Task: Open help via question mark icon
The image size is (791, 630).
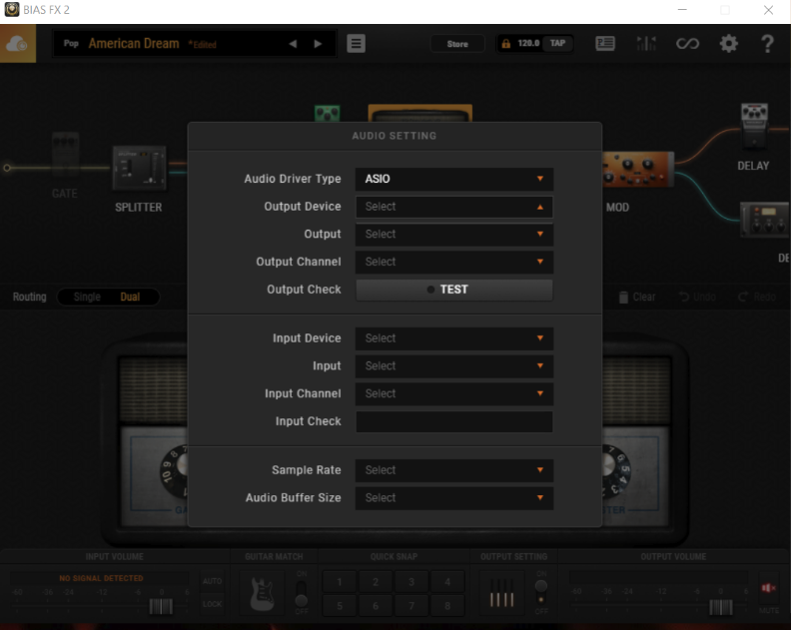Action: 767,44
